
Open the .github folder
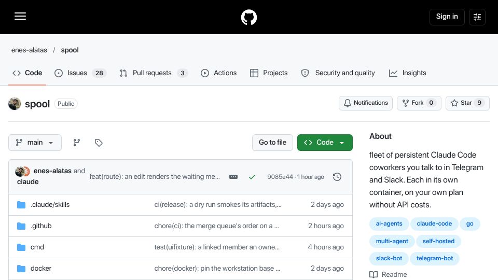click(41, 226)
